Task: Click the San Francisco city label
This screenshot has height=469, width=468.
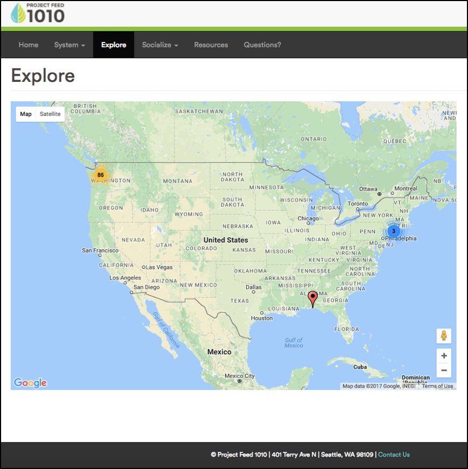Action: [x=100, y=250]
